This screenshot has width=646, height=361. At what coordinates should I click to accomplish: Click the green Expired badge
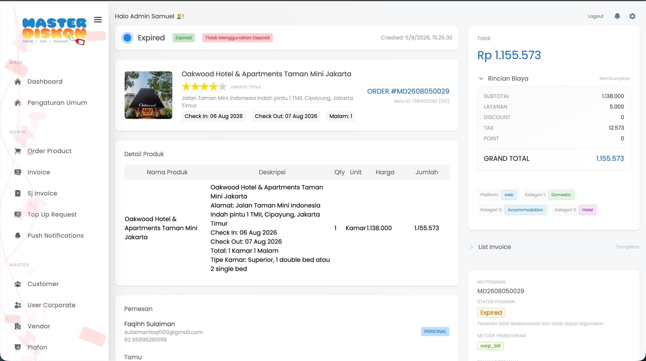[183, 38]
